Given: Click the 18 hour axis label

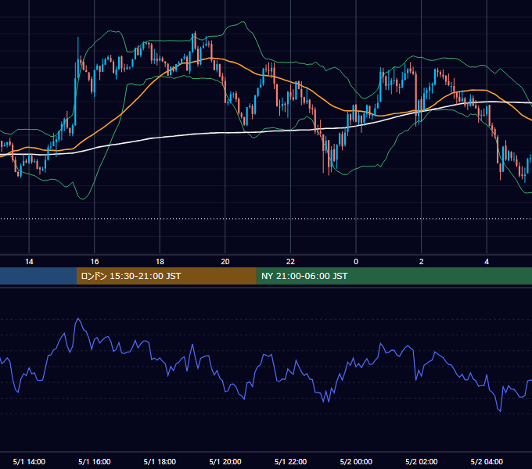Looking at the screenshot, I should [x=160, y=262].
